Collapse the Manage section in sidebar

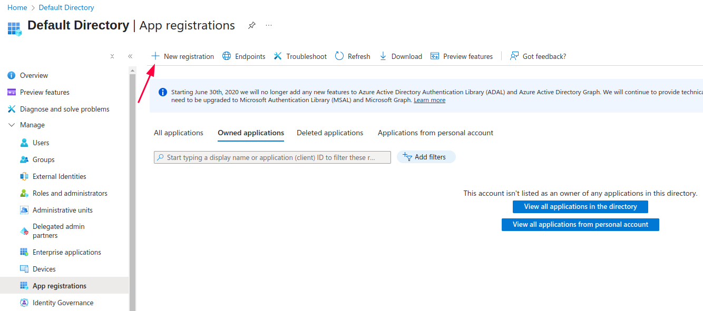point(12,125)
